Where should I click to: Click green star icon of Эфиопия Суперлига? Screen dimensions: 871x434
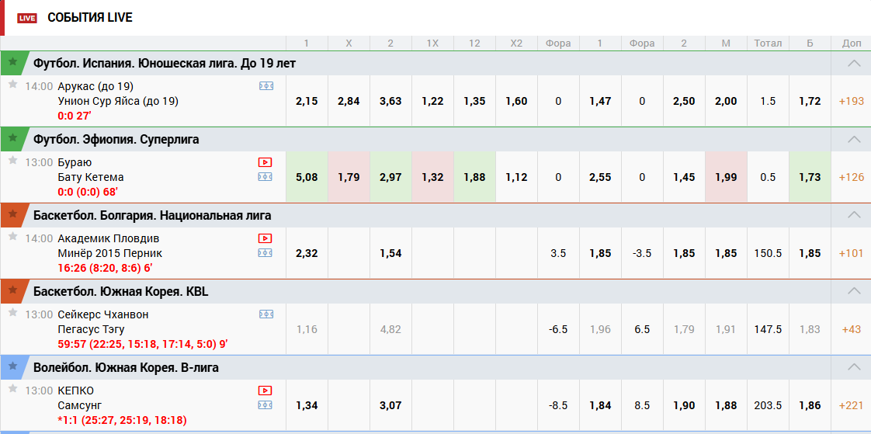click(x=12, y=140)
